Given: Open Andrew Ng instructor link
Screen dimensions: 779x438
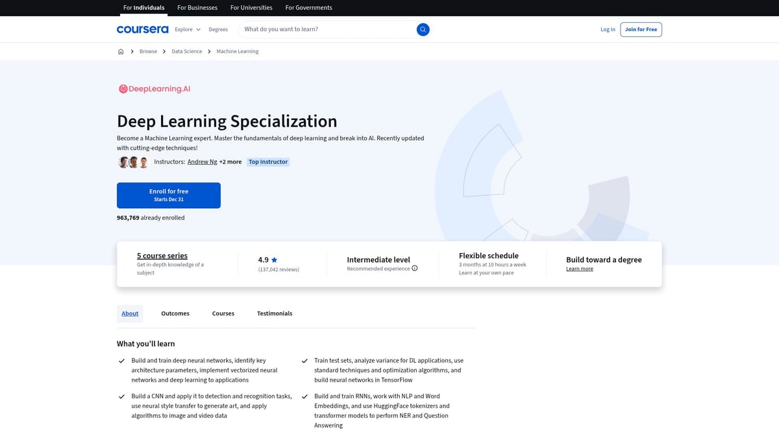Looking at the screenshot, I should click(203, 162).
